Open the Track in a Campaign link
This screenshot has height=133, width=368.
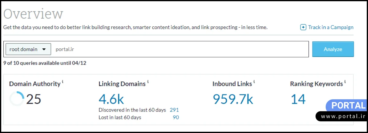coord(331,27)
